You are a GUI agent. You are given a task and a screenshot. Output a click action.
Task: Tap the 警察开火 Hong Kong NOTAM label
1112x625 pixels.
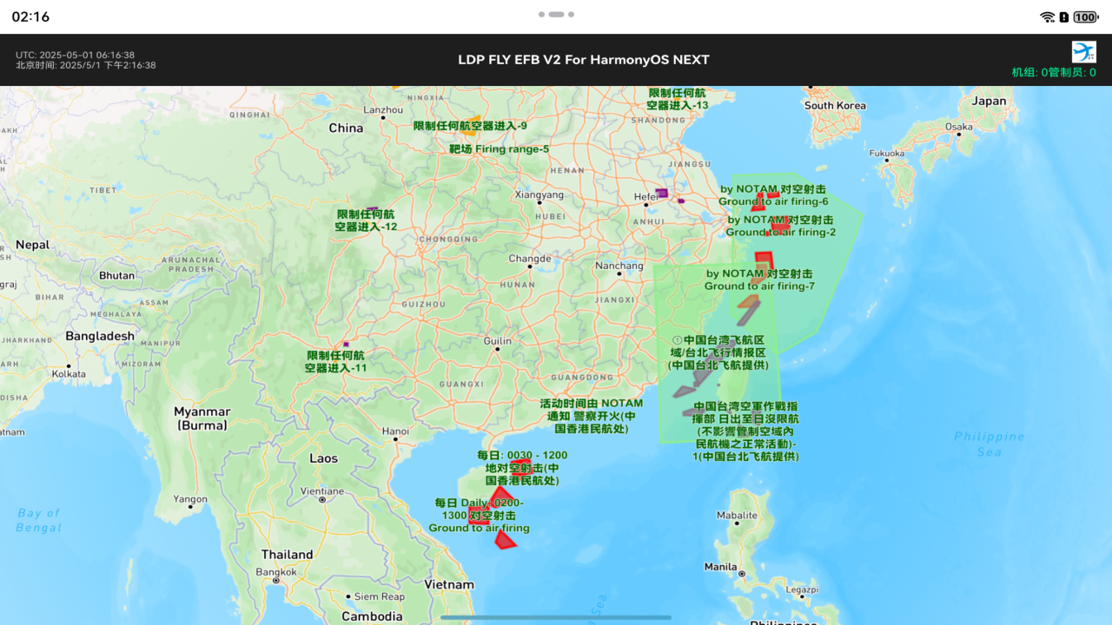[x=591, y=416]
